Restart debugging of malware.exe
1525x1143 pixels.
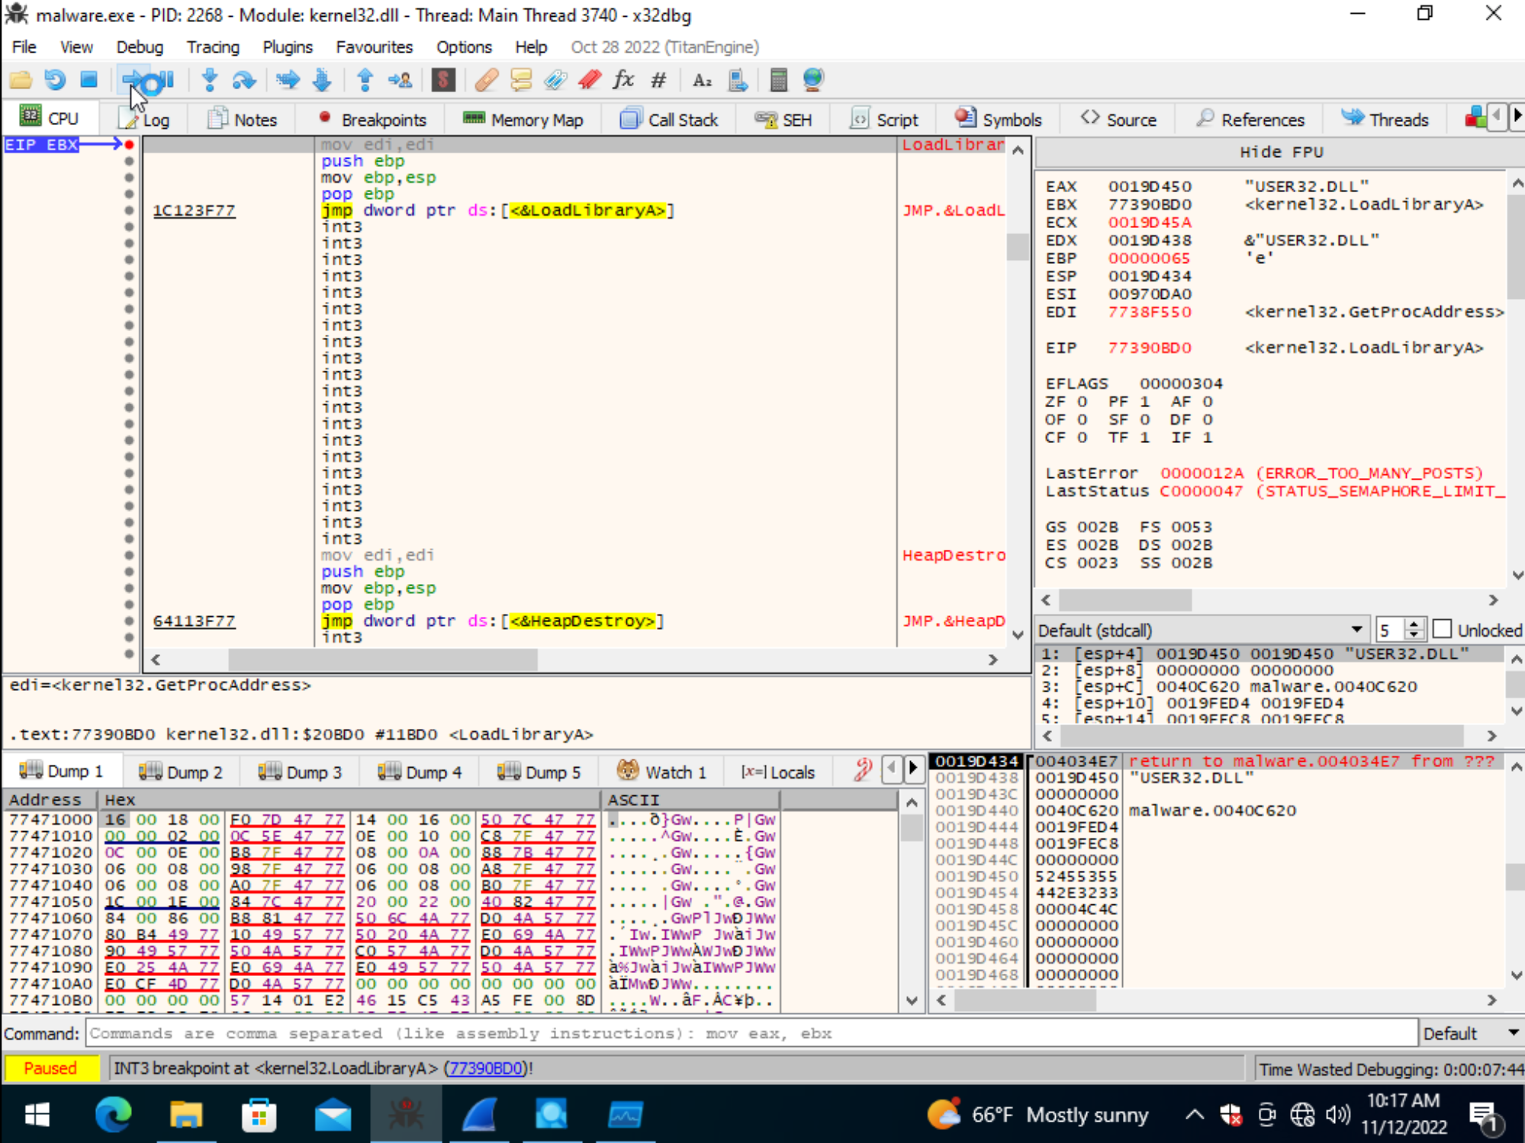(53, 80)
